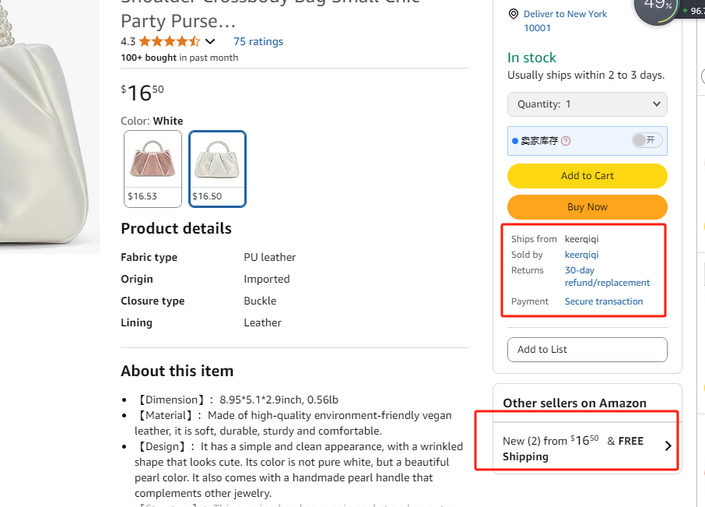Open the 75 ratings link

coord(258,42)
